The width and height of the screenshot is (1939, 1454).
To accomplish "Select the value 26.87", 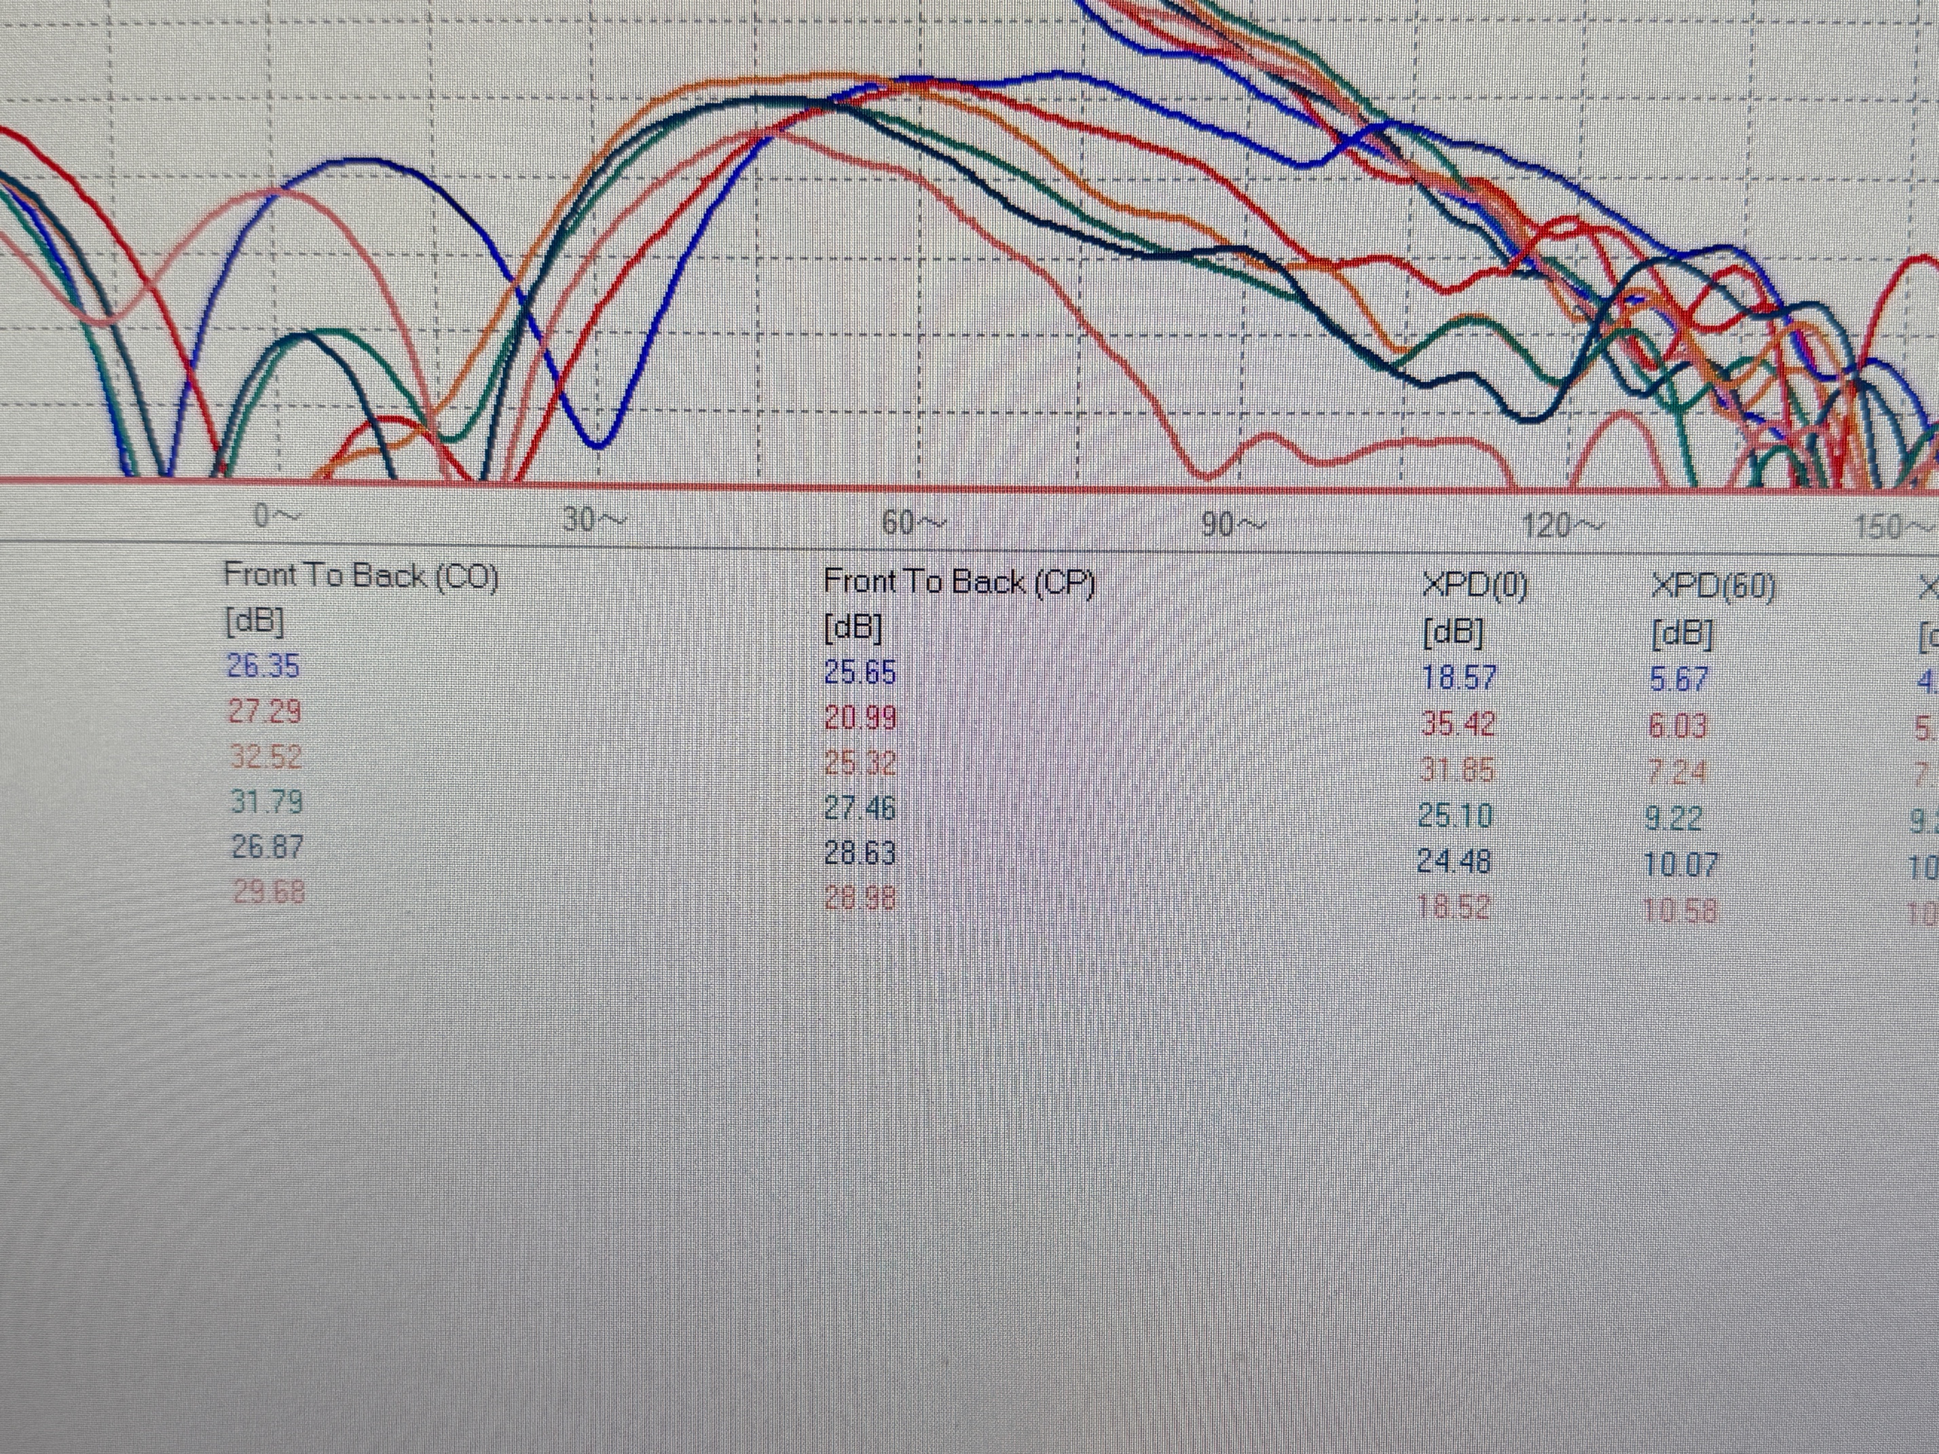I will 267,848.
